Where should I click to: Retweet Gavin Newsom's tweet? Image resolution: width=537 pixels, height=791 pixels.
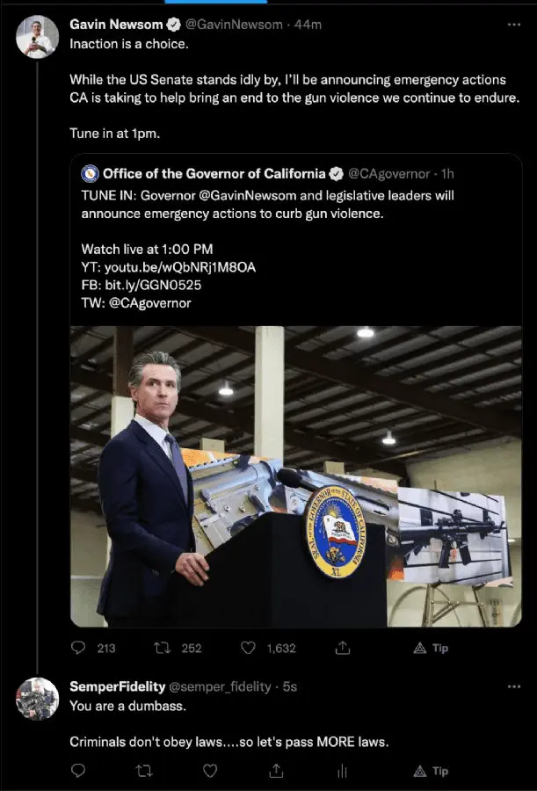163,648
